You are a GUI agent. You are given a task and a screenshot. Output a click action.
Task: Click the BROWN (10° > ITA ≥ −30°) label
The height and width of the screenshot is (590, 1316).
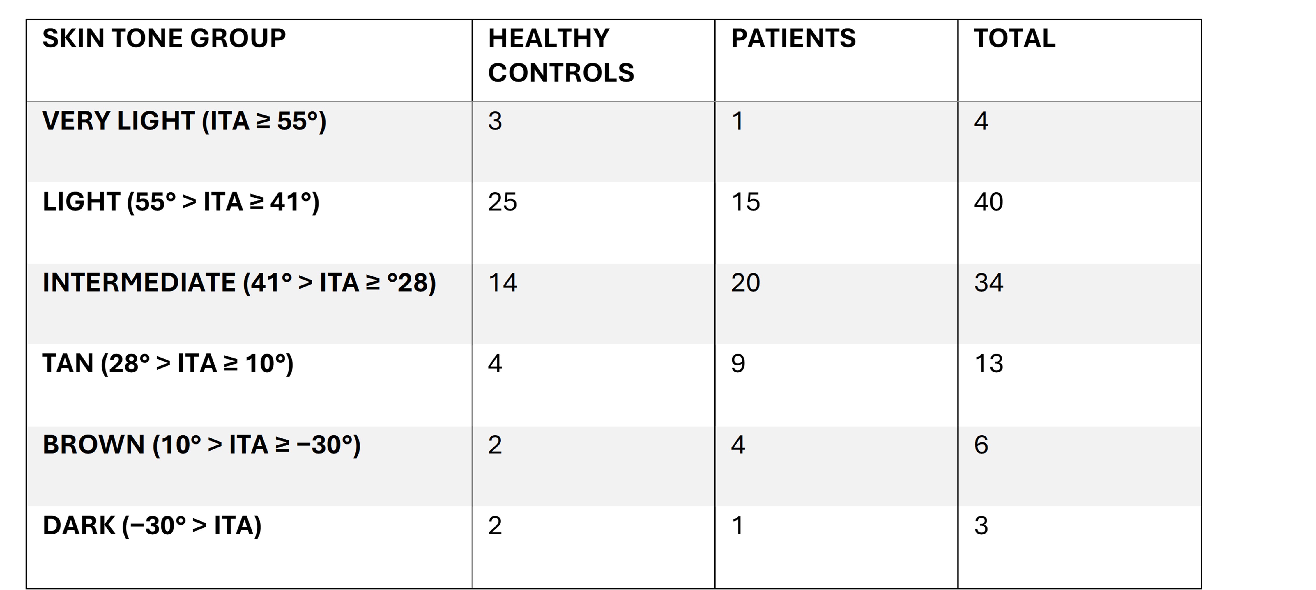(201, 445)
